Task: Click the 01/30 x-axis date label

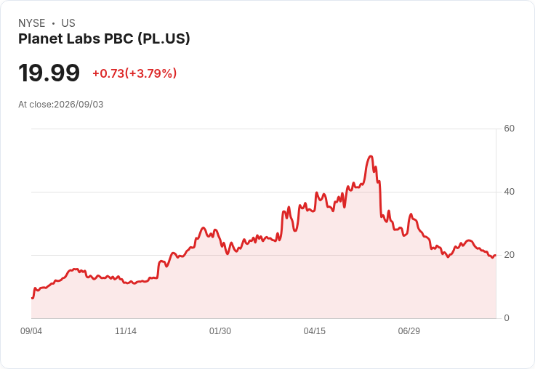Action: point(220,331)
